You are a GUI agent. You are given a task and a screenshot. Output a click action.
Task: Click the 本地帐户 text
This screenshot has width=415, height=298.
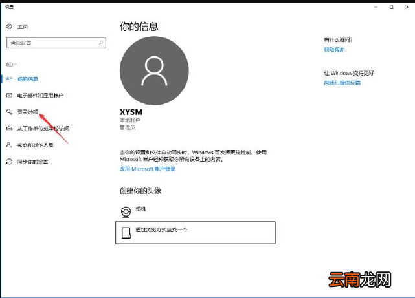tap(130, 120)
